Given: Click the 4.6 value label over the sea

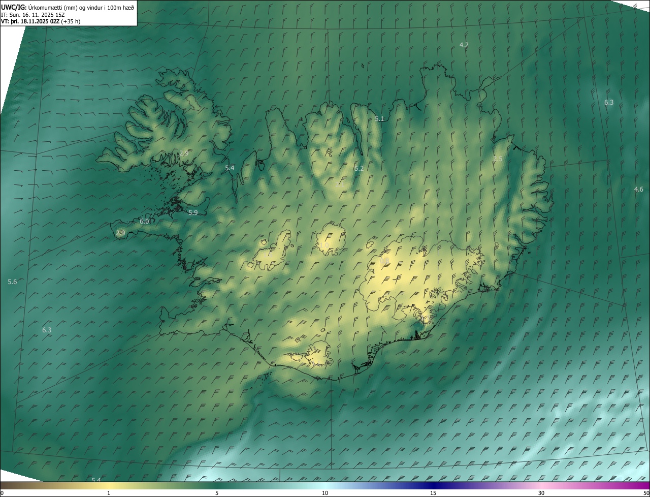Looking at the screenshot, I should tap(638, 189).
